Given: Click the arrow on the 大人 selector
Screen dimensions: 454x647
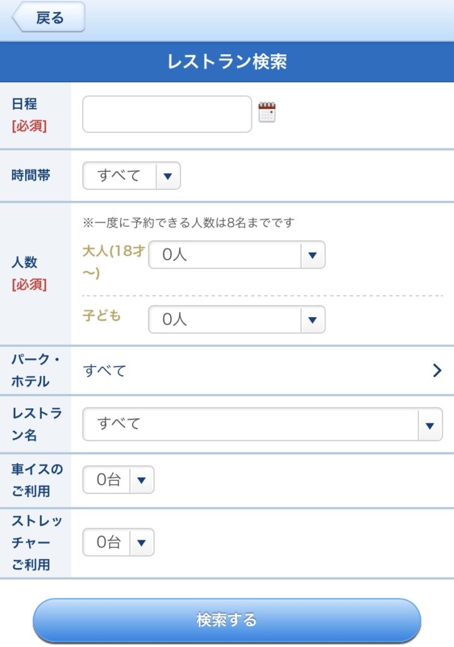Looking at the screenshot, I should (313, 255).
